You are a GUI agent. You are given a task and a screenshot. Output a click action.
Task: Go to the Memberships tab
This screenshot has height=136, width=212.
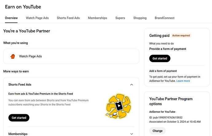[97, 18]
